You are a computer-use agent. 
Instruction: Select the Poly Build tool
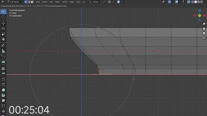(x=3, y=90)
